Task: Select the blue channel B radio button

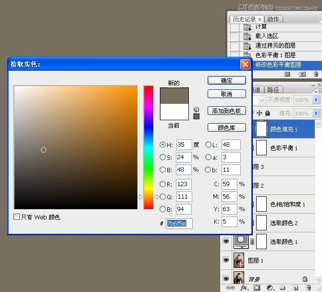Action: point(162,209)
